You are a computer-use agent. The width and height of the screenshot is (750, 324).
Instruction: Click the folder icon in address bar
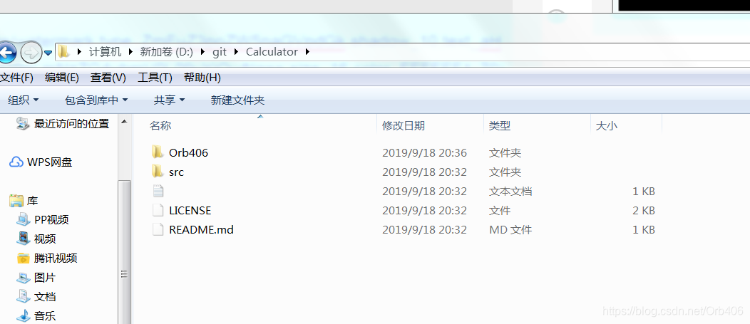pyautogui.click(x=64, y=51)
